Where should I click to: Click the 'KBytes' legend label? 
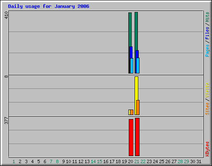(207, 149)
